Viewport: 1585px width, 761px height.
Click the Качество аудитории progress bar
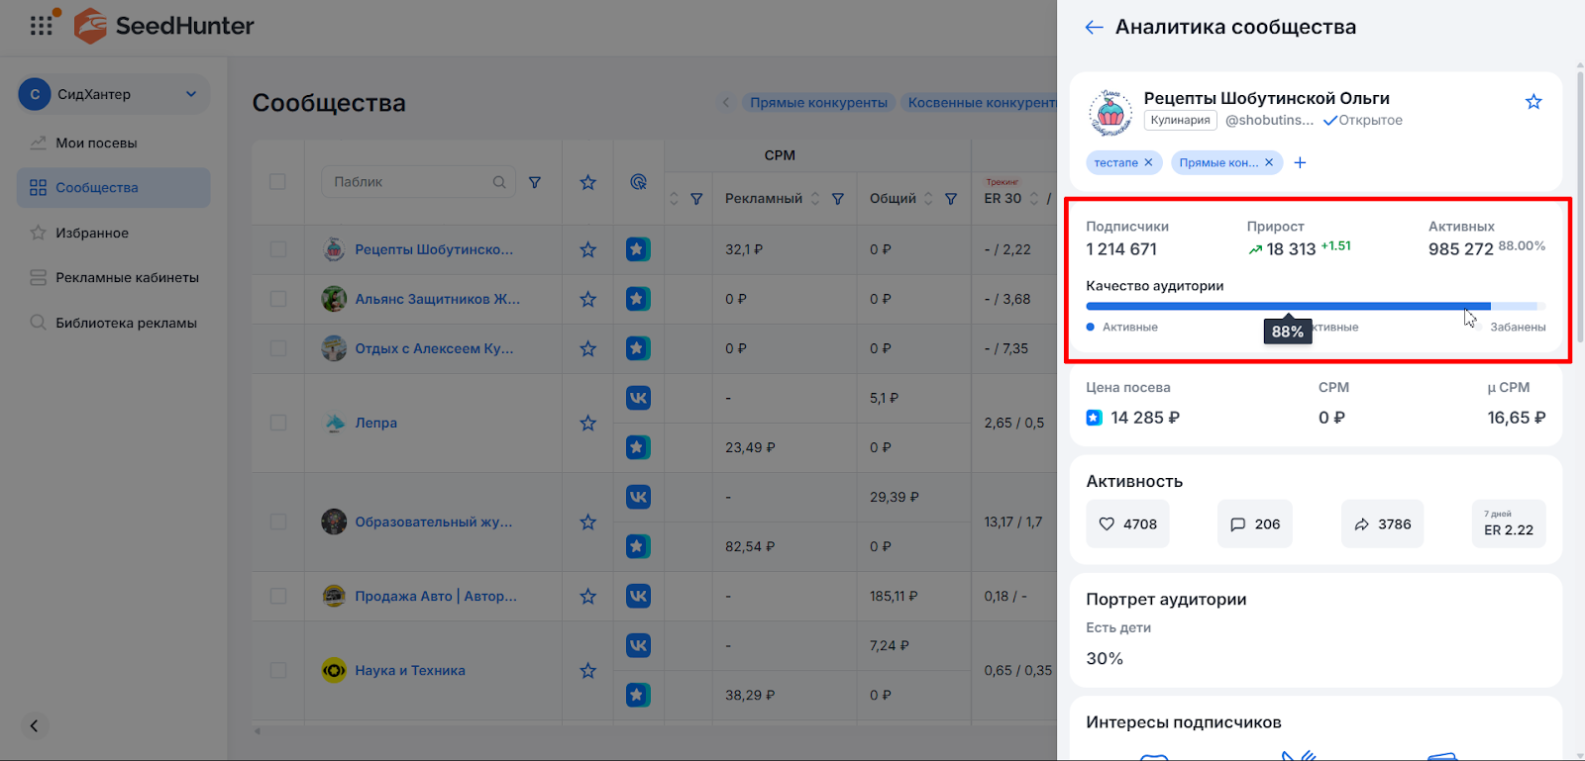pyautogui.click(x=1288, y=307)
